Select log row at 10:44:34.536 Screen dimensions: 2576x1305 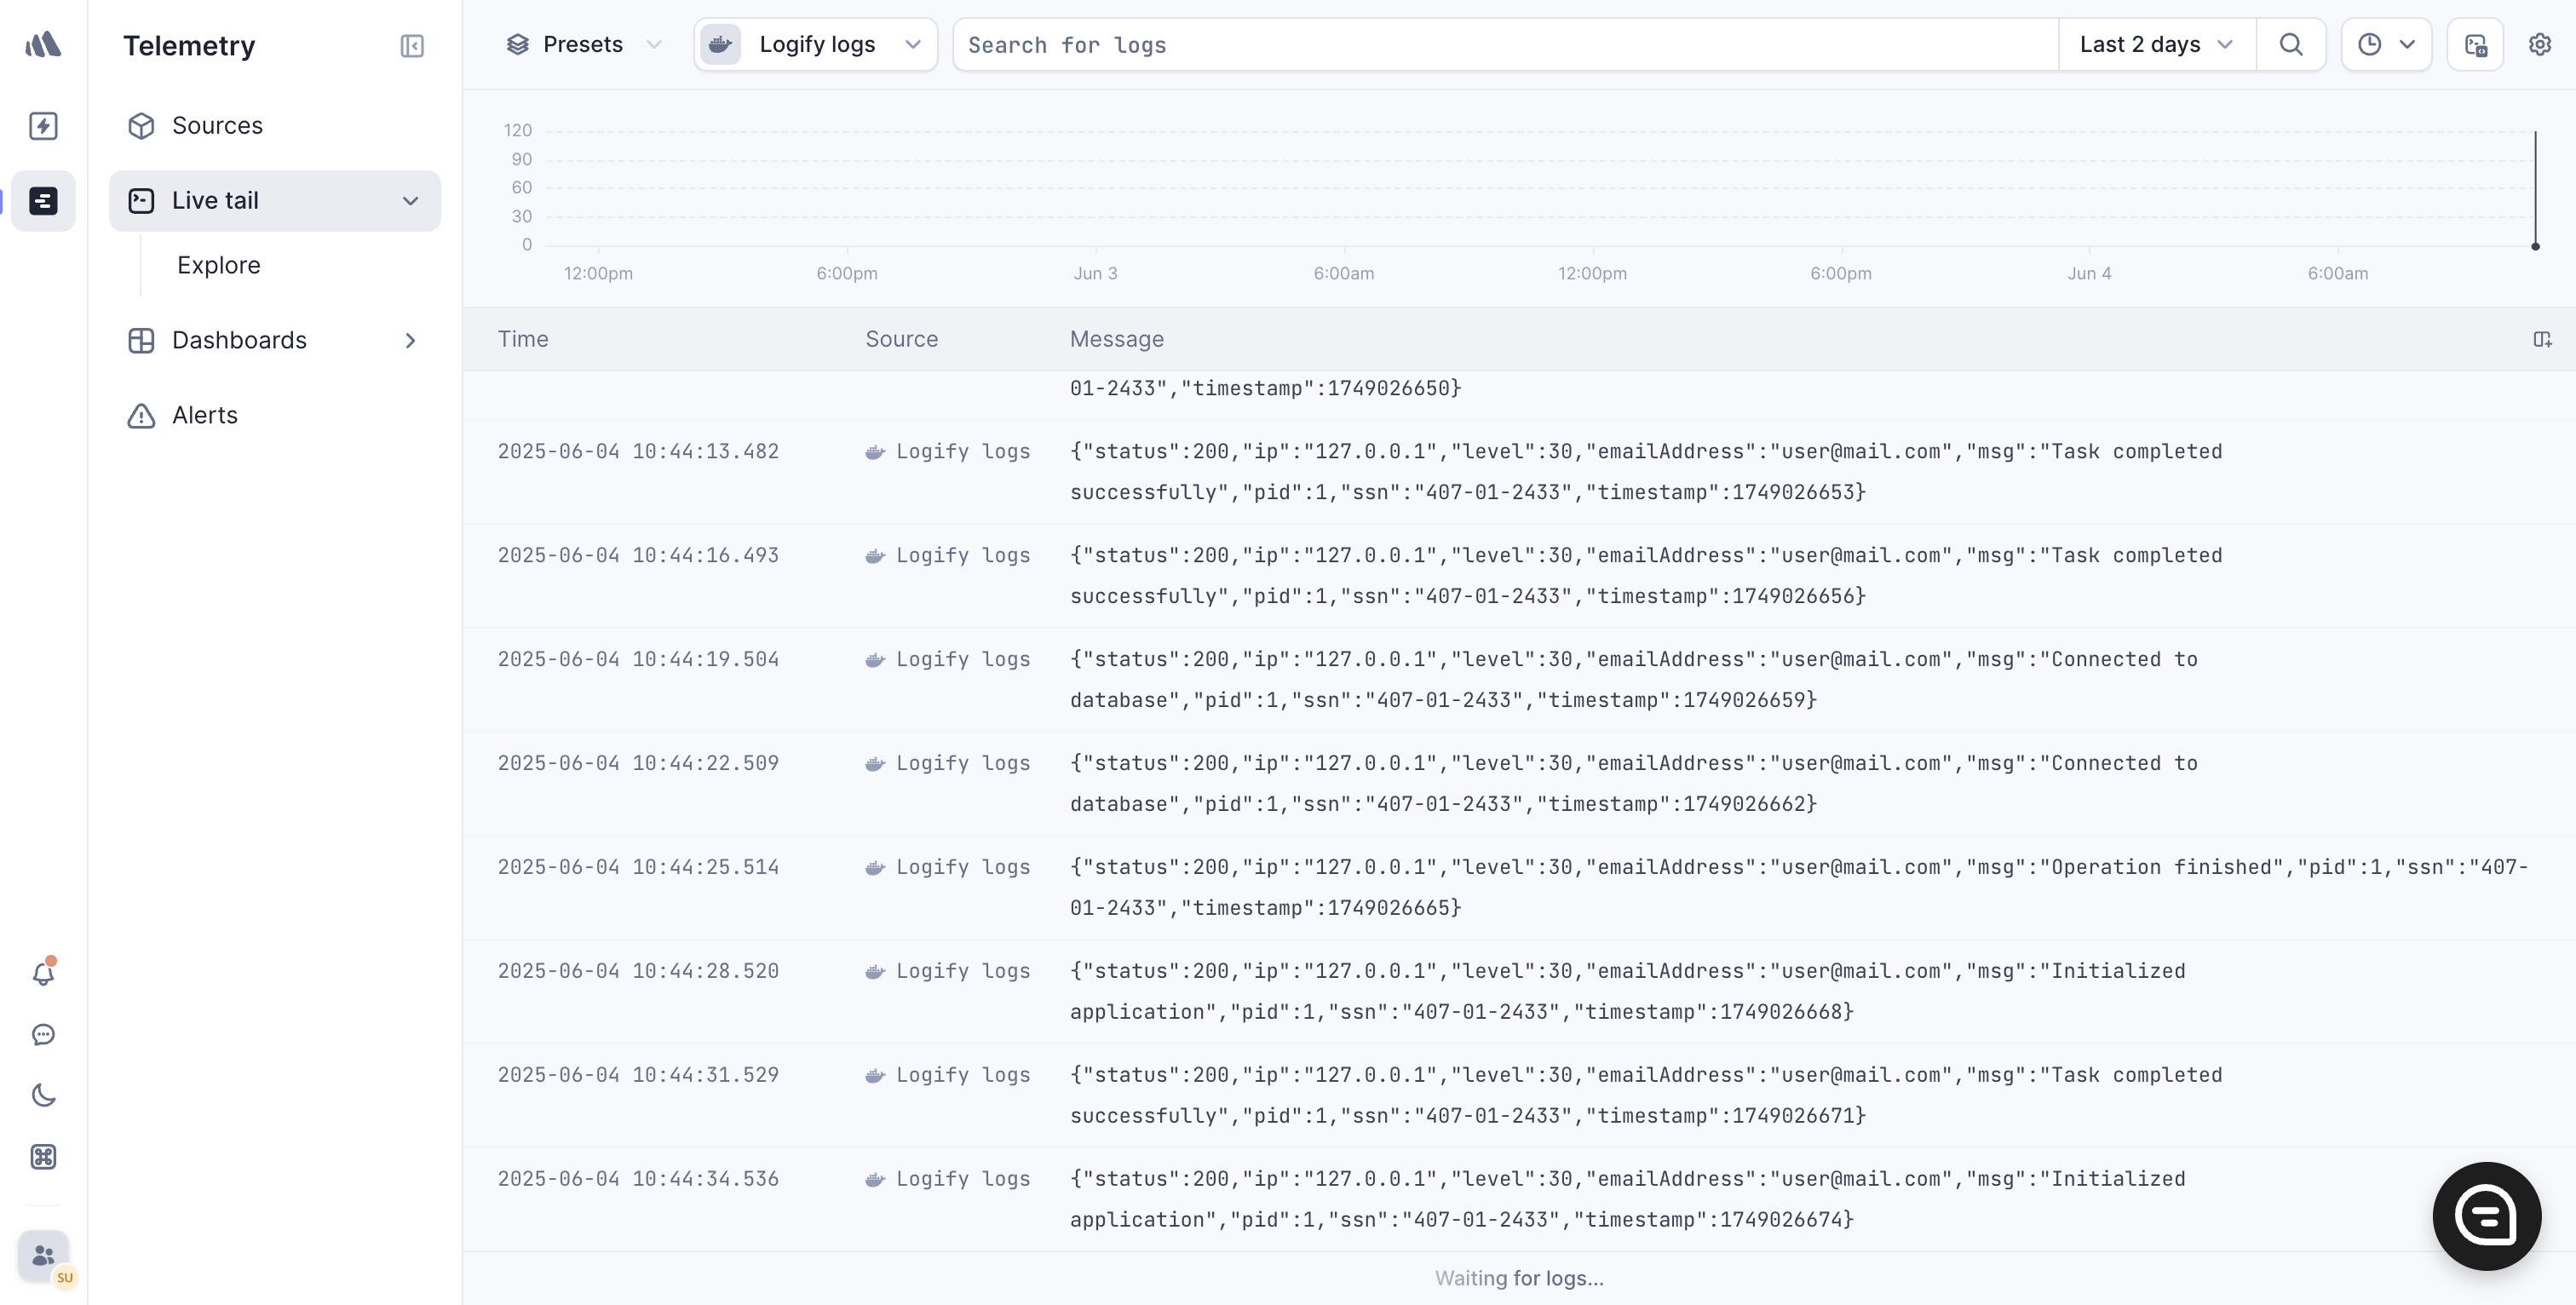[x=1519, y=1200]
